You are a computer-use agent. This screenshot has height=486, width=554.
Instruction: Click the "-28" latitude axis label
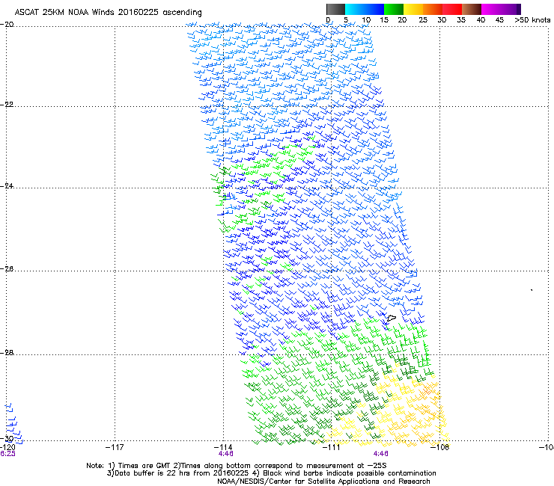pyautogui.click(x=7, y=353)
